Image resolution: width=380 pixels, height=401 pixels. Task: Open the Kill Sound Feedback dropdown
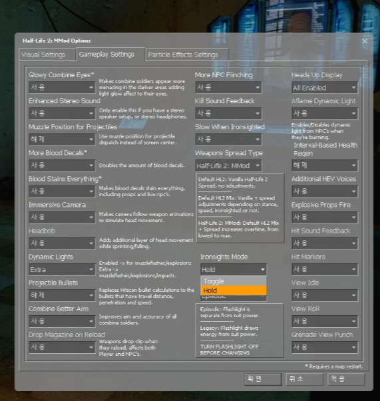pos(228,113)
